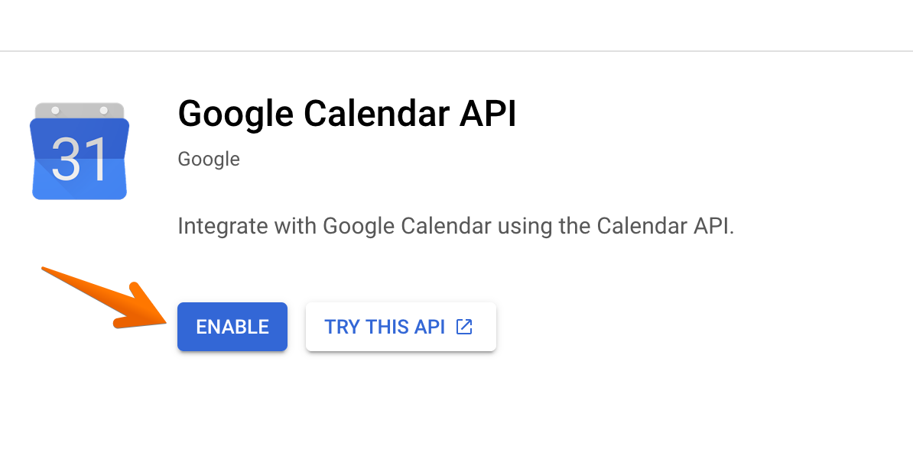Viewport: 913px width, 455px height.
Task: Click the Google Calendar logo icon
Action: click(79, 151)
